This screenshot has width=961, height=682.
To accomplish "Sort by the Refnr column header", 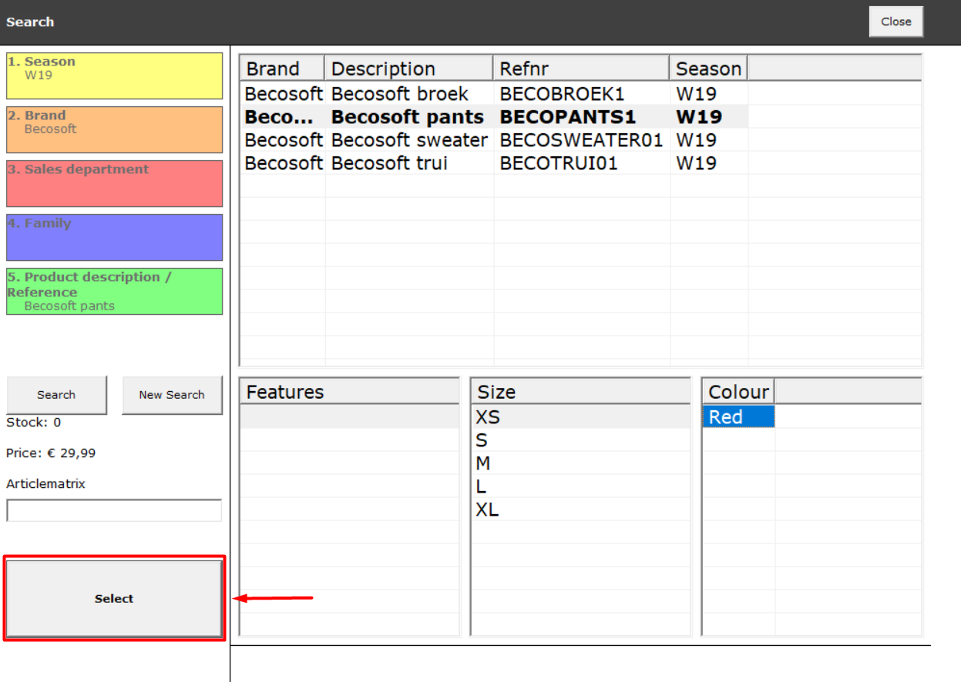I will click(x=581, y=69).
